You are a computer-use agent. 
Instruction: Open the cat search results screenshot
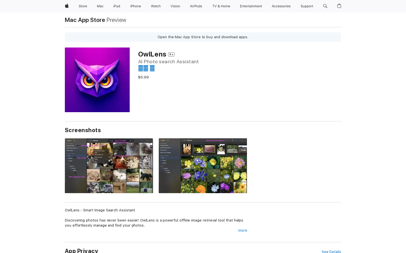(109, 166)
